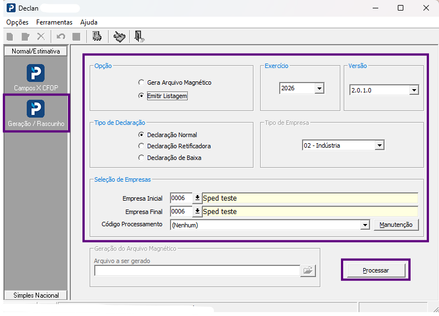Click the exit door toolbar icon

pyautogui.click(x=139, y=36)
